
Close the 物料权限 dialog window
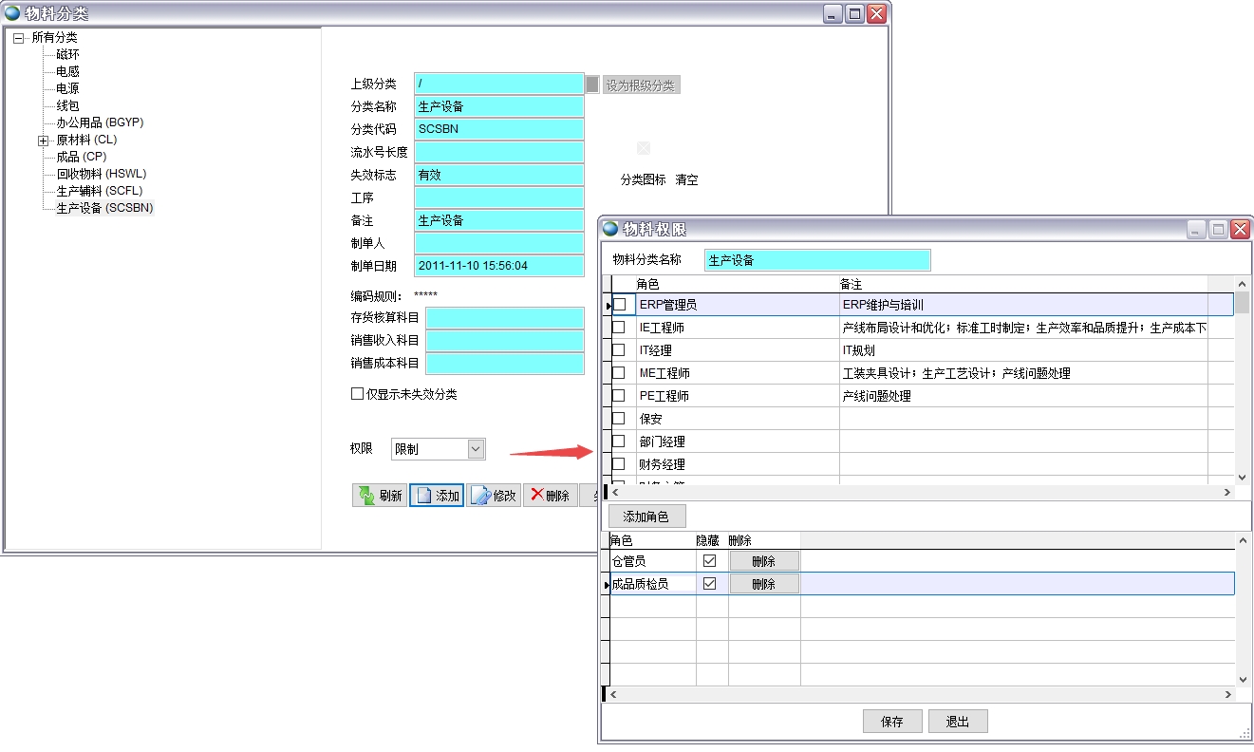coord(1240,230)
